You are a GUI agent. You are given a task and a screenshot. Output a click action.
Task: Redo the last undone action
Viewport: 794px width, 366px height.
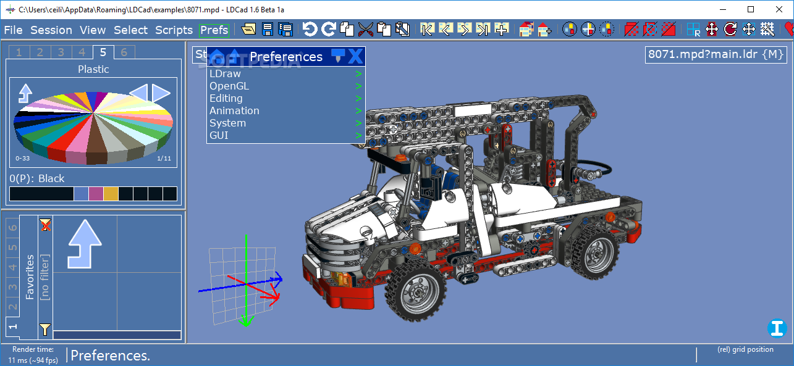point(329,29)
